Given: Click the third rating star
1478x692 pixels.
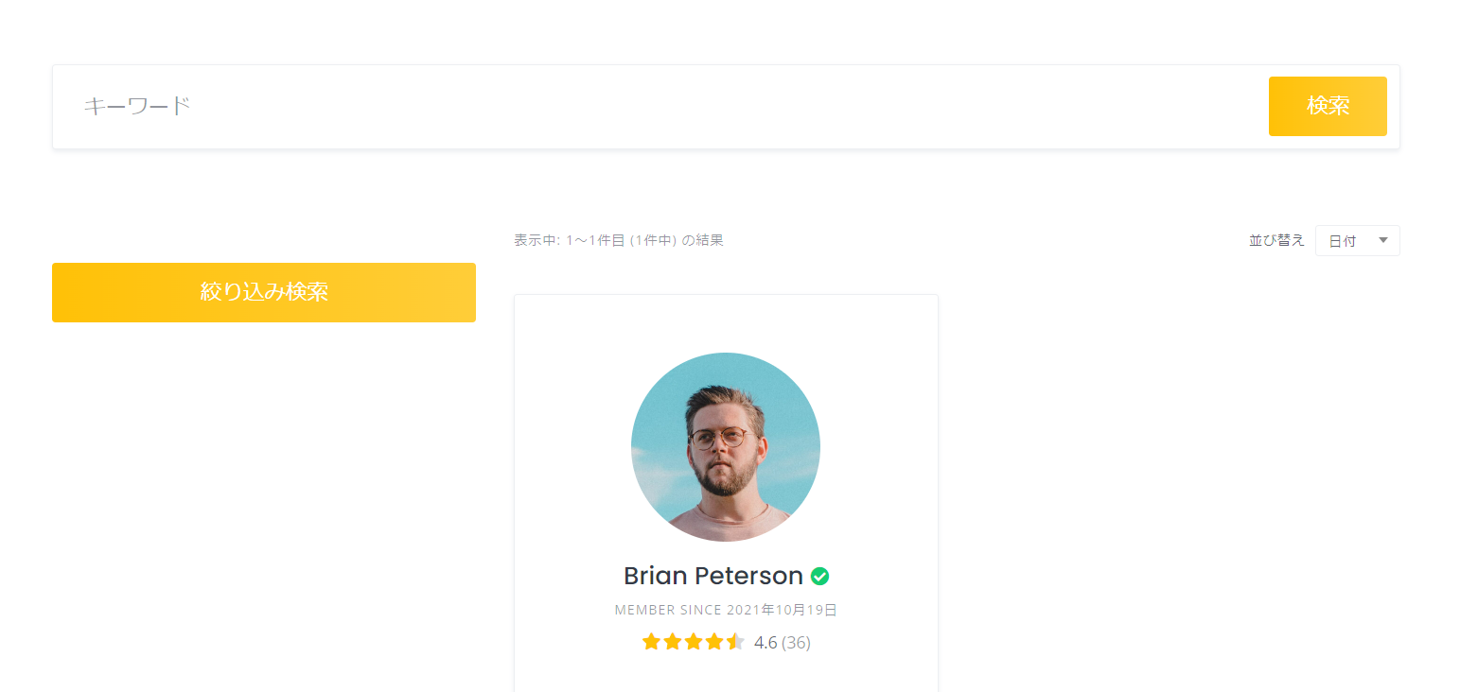Looking at the screenshot, I should (x=693, y=643).
